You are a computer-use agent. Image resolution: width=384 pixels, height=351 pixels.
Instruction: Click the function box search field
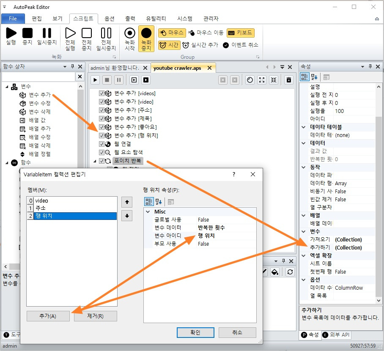[x=38, y=77]
